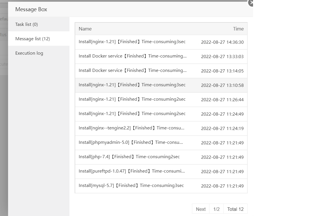Viewport: 332px width, 216px height.
Task: Open the nginx-1.21 message from 11:24:49
Action: (x=132, y=114)
